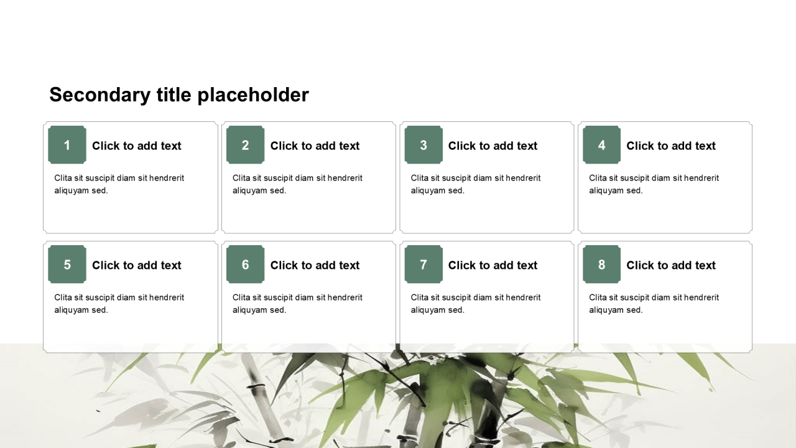Image resolution: width=796 pixels, height=448 pixels.
Task: Select the green number 4 badge
Action: [601, 145]
